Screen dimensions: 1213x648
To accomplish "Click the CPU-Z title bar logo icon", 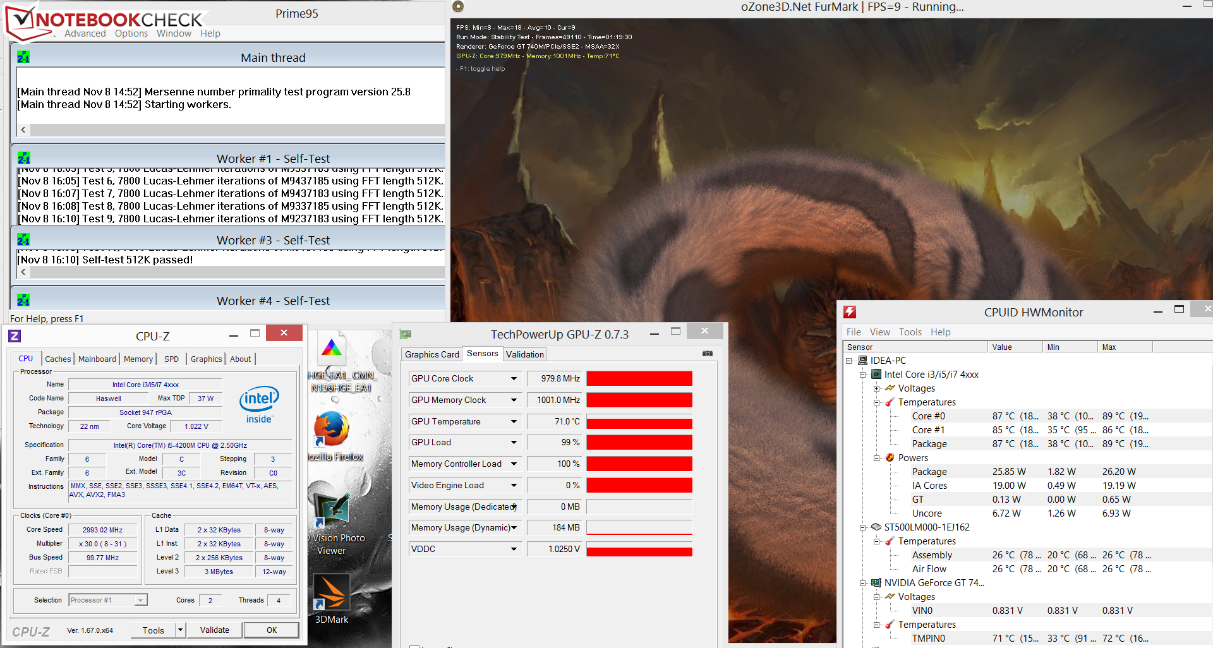I will (x=15, y=336).
